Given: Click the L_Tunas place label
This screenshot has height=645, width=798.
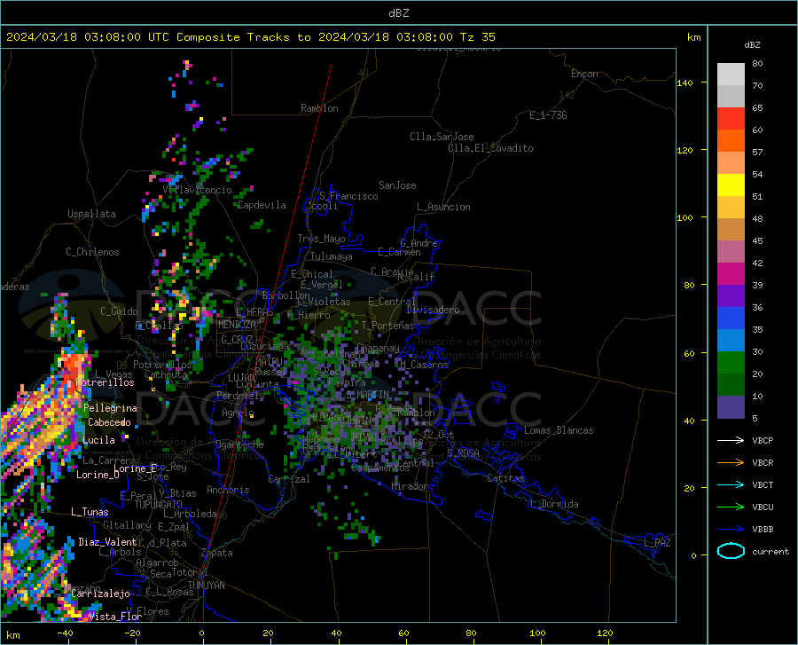Looking at the screenshot, I should click(x=90, y=512).
